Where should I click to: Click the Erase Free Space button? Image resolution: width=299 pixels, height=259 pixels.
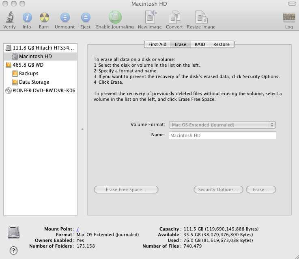click(x=126, y=189)
